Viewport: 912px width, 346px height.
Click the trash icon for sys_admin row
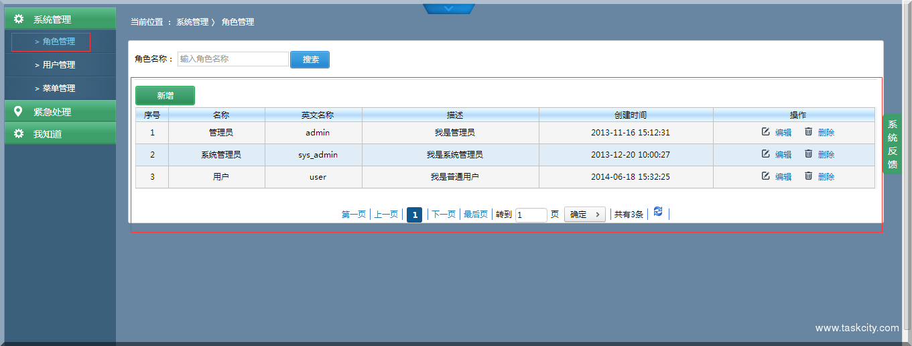808,154
